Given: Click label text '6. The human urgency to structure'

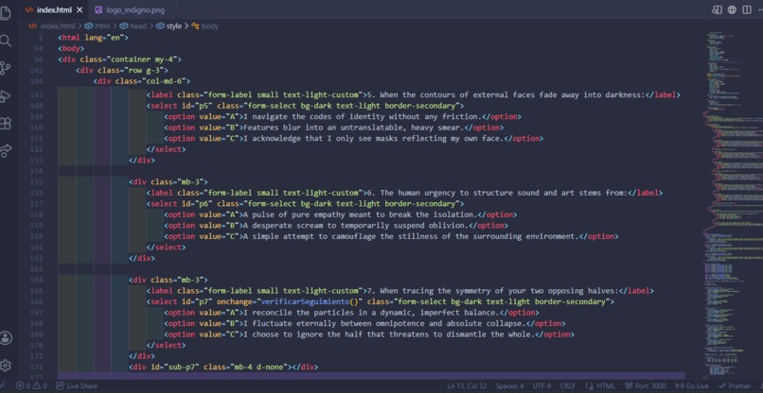Looking at the screenshot, I should coord(497,193).
